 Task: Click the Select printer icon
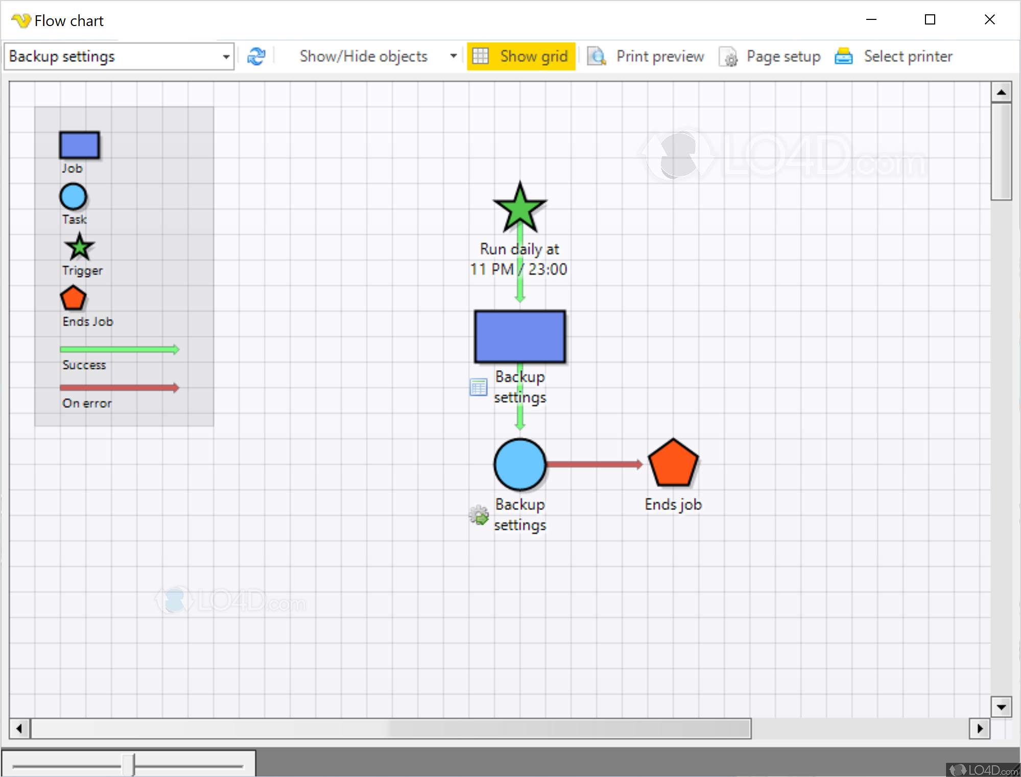coord(843,56)
